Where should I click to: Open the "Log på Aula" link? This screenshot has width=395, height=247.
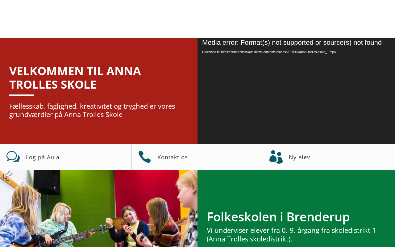click(x=43, y=157)
